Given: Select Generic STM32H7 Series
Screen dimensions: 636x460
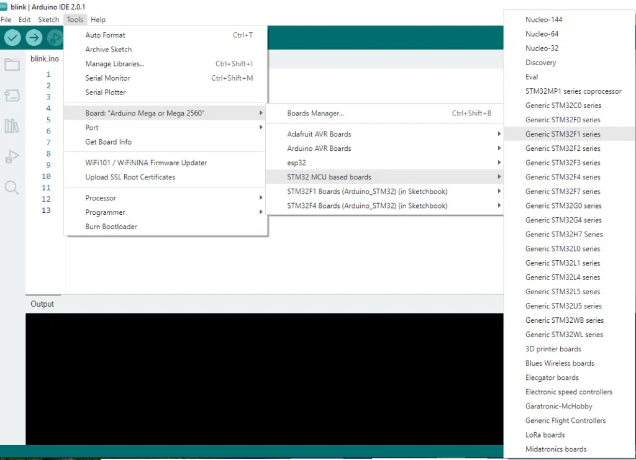Looking at the screenshot, I should [570, 234].
